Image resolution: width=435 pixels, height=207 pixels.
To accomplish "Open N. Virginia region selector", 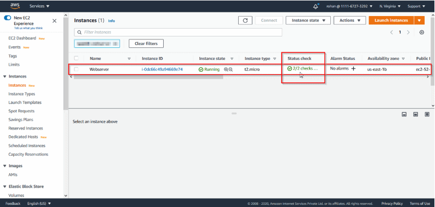I will pos(390,6).
